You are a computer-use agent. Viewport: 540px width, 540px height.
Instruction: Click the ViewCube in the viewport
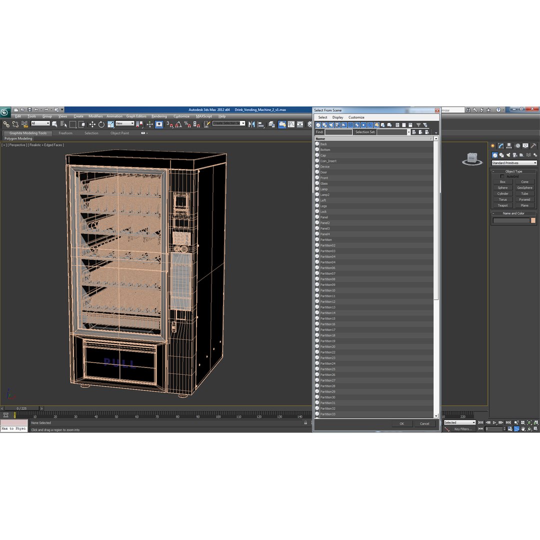tap(472, 159)
